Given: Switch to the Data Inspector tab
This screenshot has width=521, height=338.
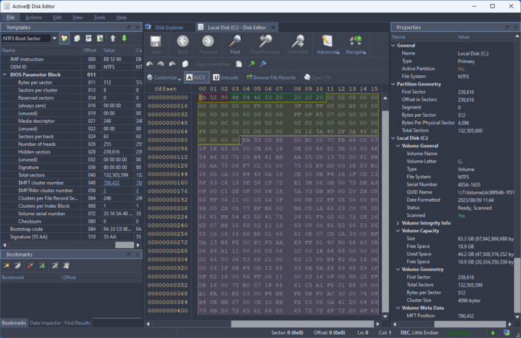Looking at the screenshot, I should [x=45, y=322].
